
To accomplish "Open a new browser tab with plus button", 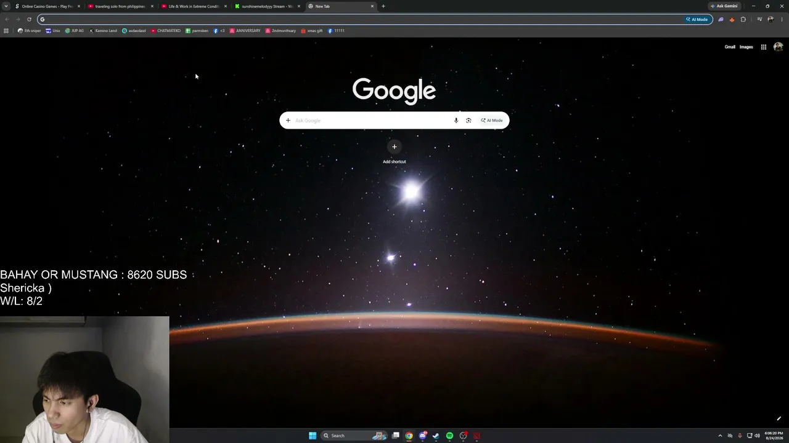I will (383, 6).
